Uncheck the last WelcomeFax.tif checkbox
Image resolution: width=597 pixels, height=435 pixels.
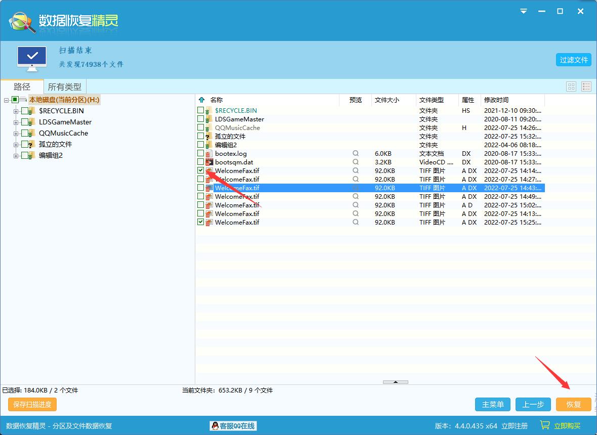point(201,222)
